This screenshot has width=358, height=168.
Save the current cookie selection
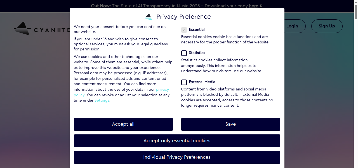click(230, 124)
